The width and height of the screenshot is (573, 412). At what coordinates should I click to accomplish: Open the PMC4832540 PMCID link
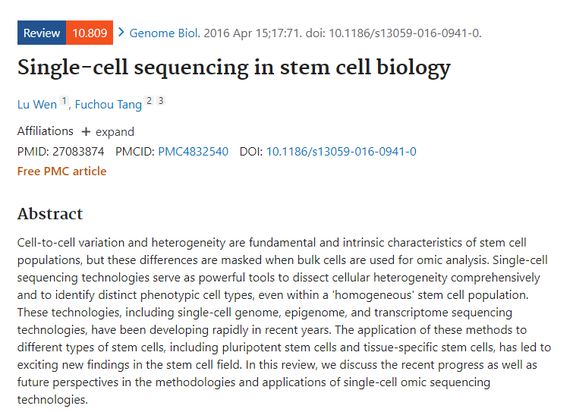coord(193,152)
